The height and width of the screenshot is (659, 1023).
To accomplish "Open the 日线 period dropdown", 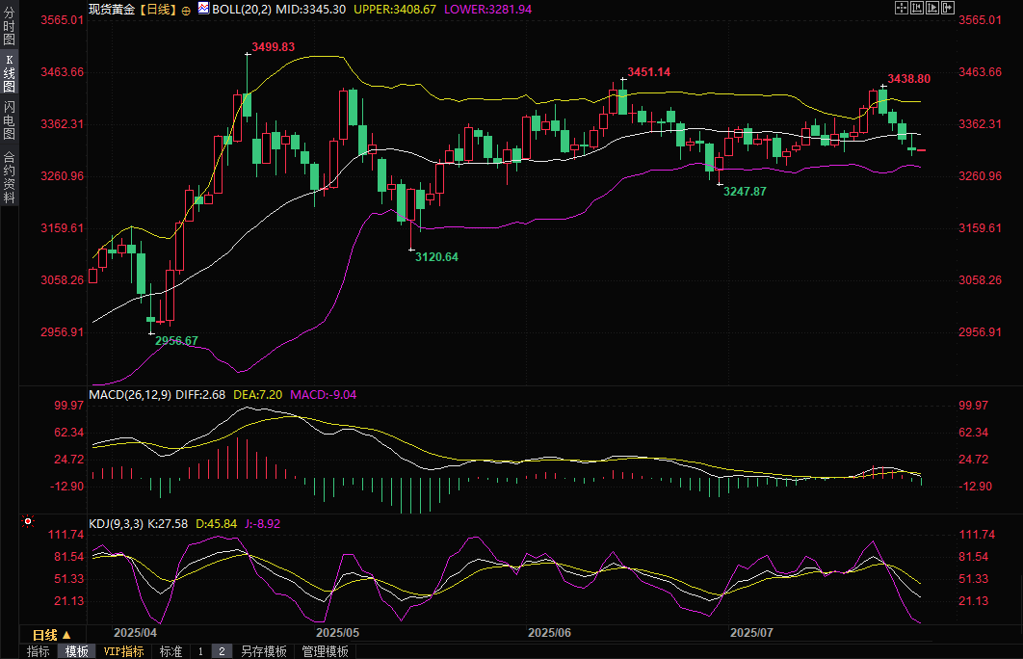I will tap(52, 635).
